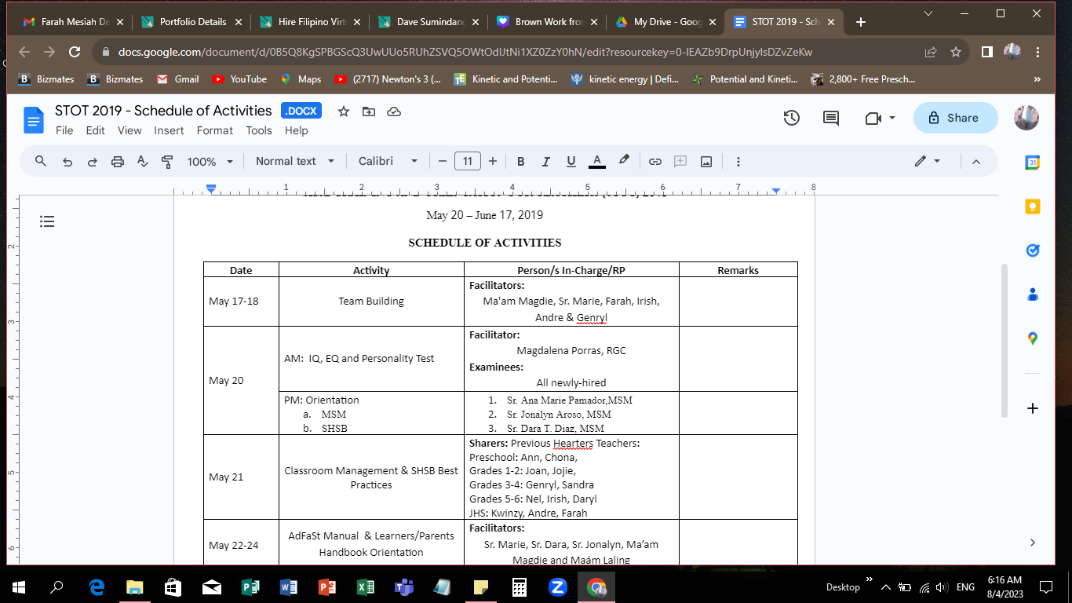Undo the last edit
The height and width of the screenshot is (603, 1072).
(67, 161)
